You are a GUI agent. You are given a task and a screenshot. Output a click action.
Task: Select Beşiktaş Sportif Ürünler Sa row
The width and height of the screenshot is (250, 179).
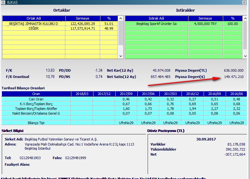183,24
